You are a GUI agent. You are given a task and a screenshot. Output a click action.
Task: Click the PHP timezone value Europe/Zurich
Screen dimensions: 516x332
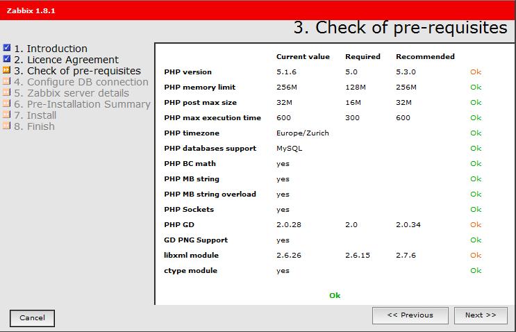pos(302,133)
